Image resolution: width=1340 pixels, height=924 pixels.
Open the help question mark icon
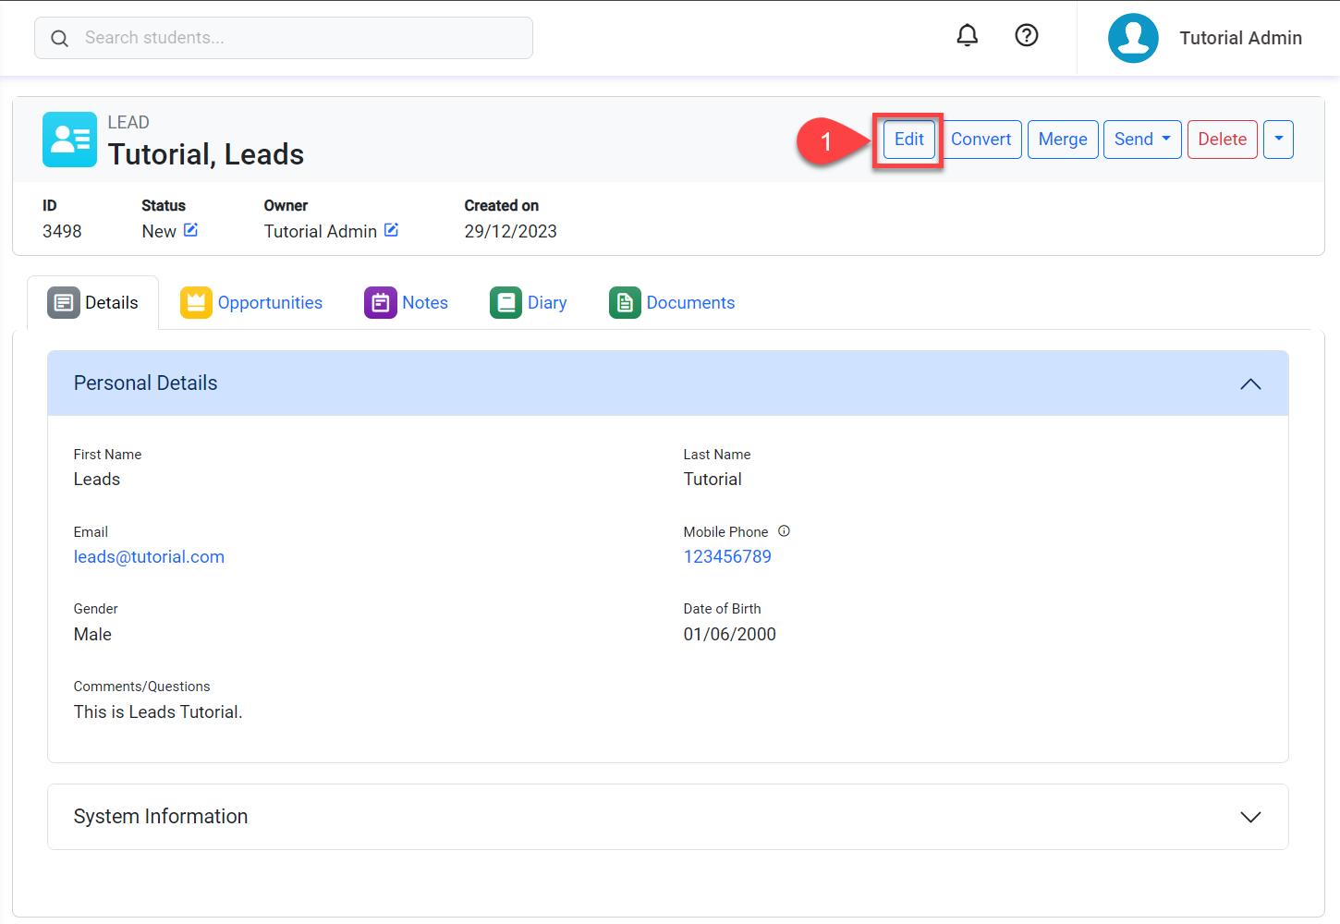tap(1026, 36)
